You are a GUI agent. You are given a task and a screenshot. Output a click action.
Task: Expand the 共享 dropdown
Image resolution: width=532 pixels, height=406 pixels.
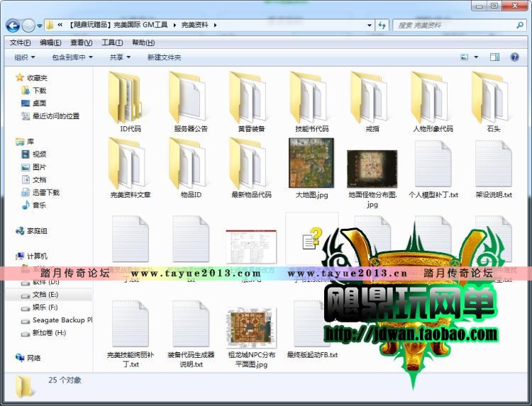(x=120, y=57)
